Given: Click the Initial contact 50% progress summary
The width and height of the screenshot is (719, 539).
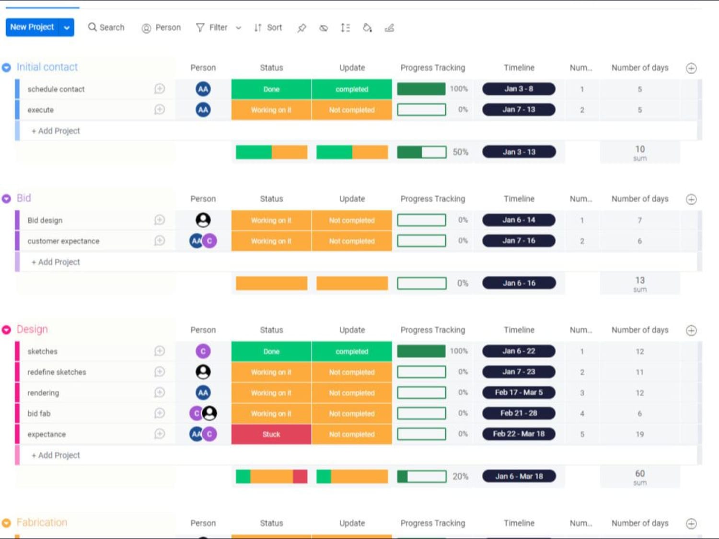Looking at the screenshot, I should pyautogui.click(x=422, y=152).
